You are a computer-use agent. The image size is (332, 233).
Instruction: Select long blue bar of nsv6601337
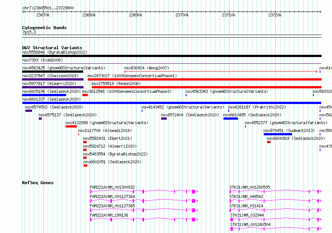click(172, 103)
